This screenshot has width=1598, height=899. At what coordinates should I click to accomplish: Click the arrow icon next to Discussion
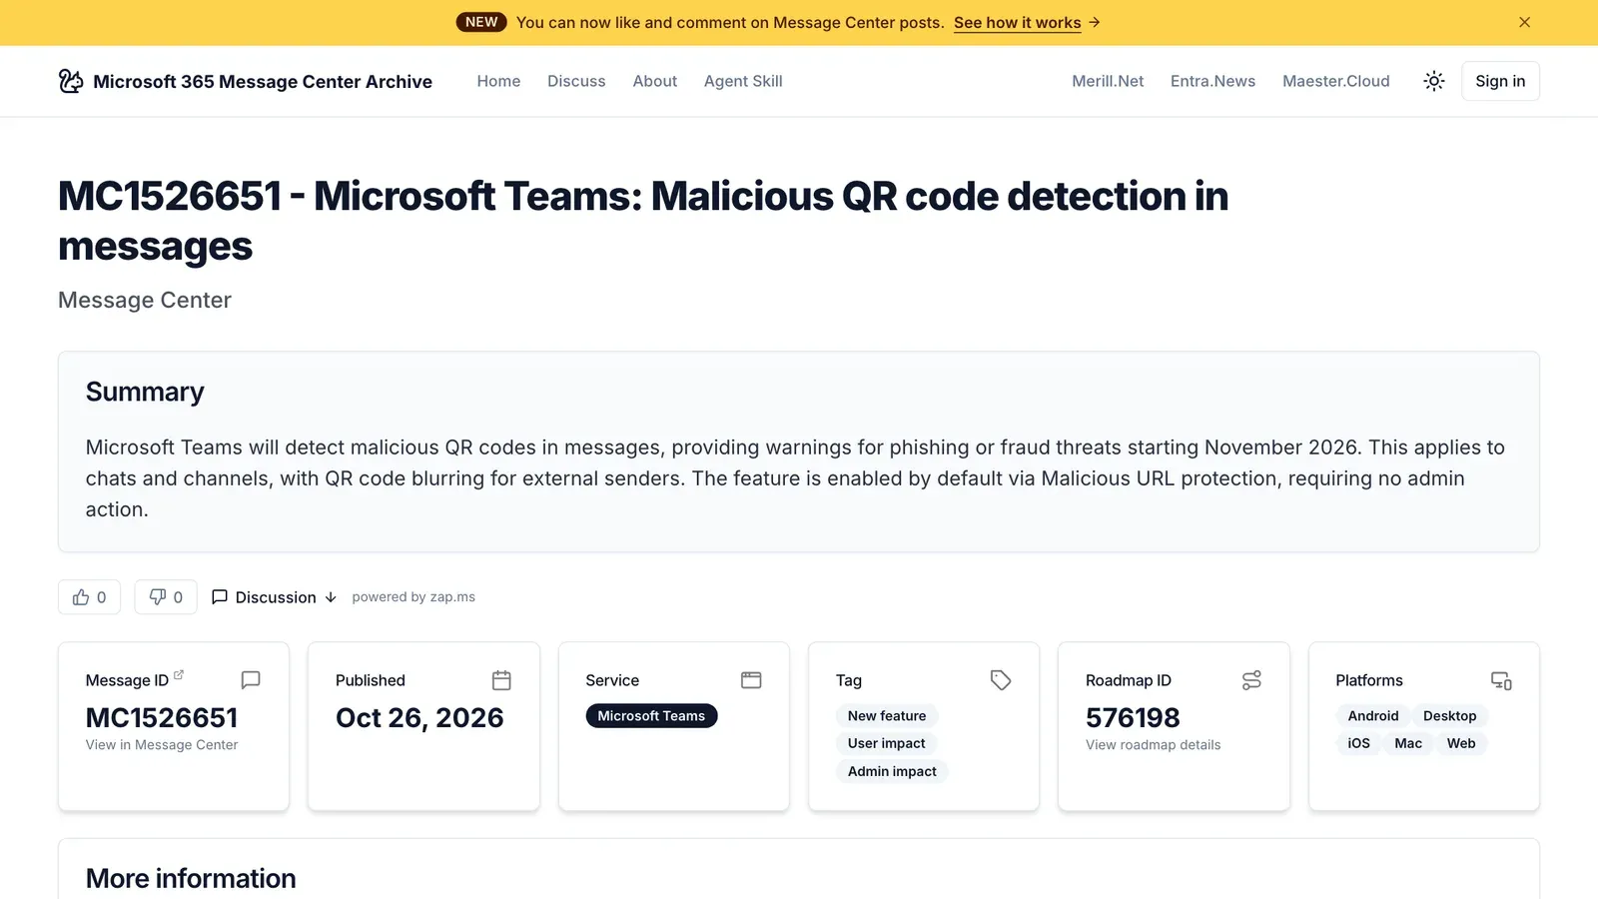[x=331, y=597]
